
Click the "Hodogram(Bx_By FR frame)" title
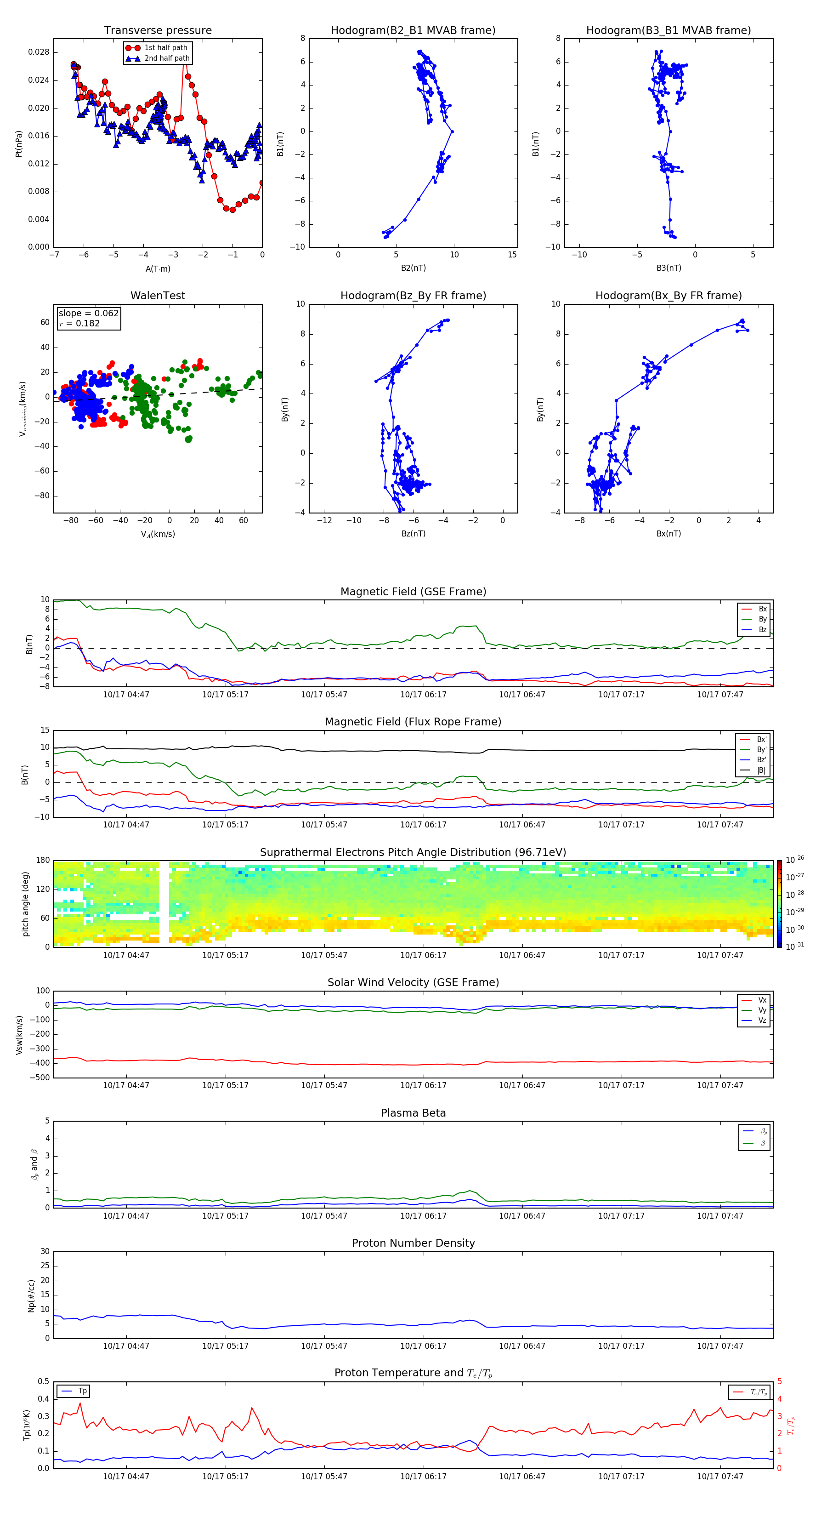coord(668,296)
